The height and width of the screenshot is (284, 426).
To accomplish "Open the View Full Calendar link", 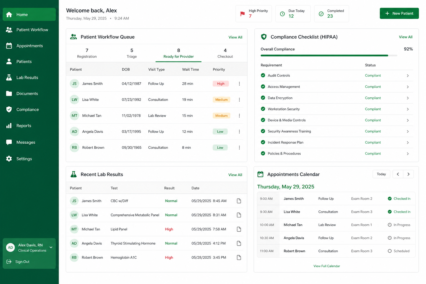I will (327, 266).
